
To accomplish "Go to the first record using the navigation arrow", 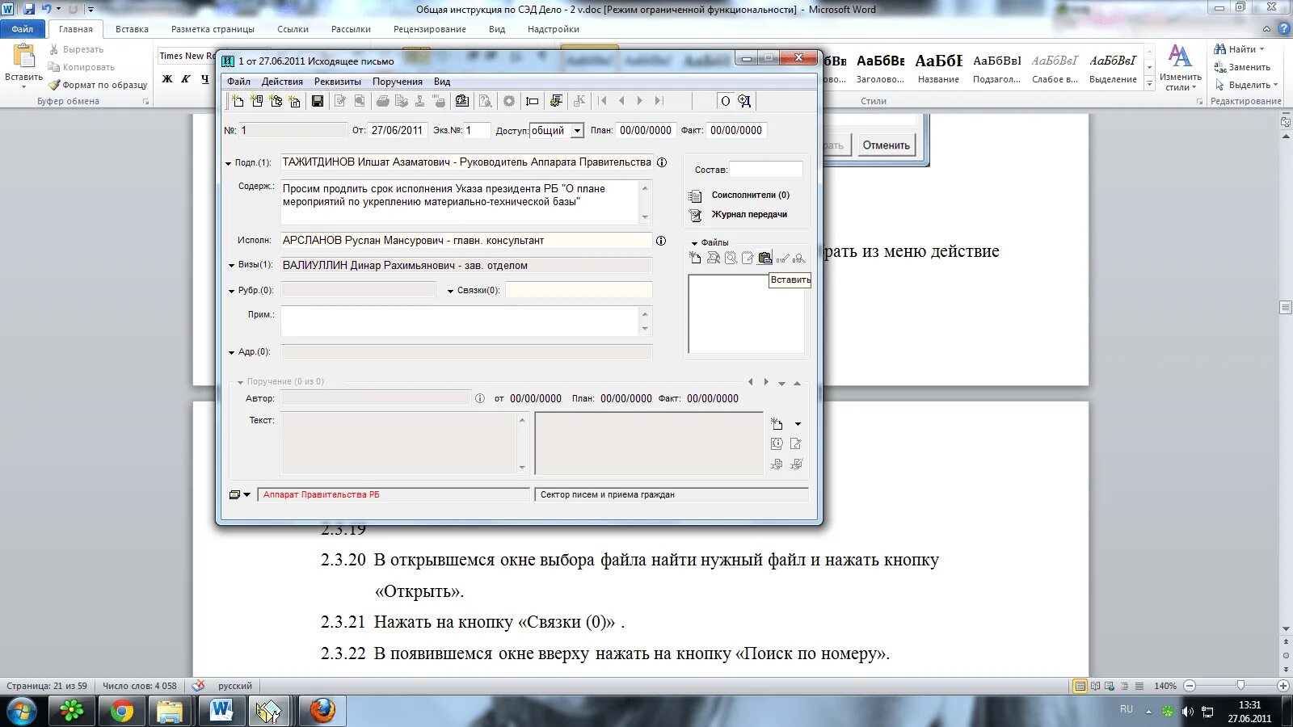I will click(x=603, y=101).
